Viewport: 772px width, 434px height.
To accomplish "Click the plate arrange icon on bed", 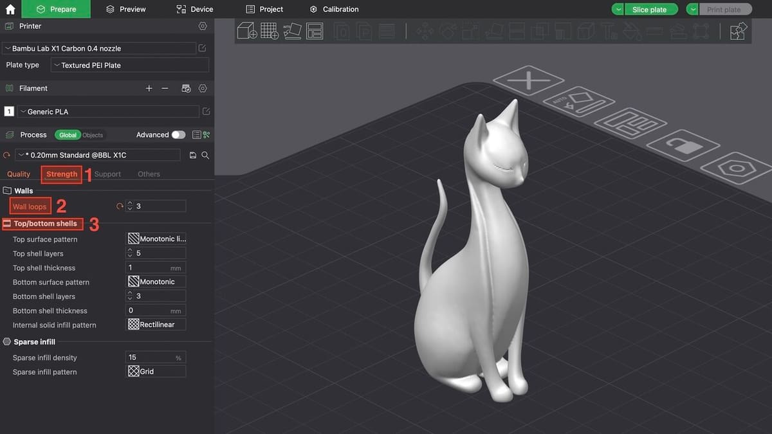I will tap(630, 123).
